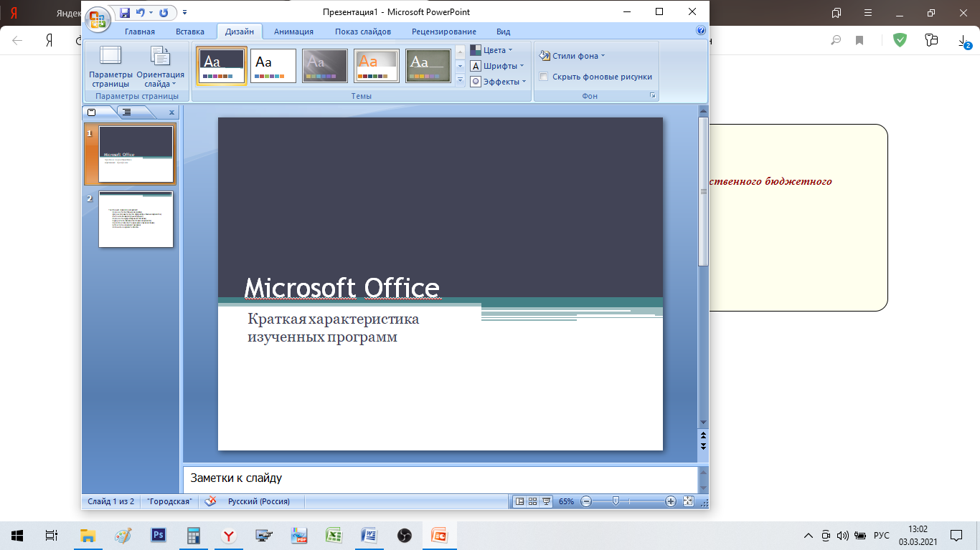Start Slide Show from status bar icon
The image size is (980, 550).
tap(546, 501)
